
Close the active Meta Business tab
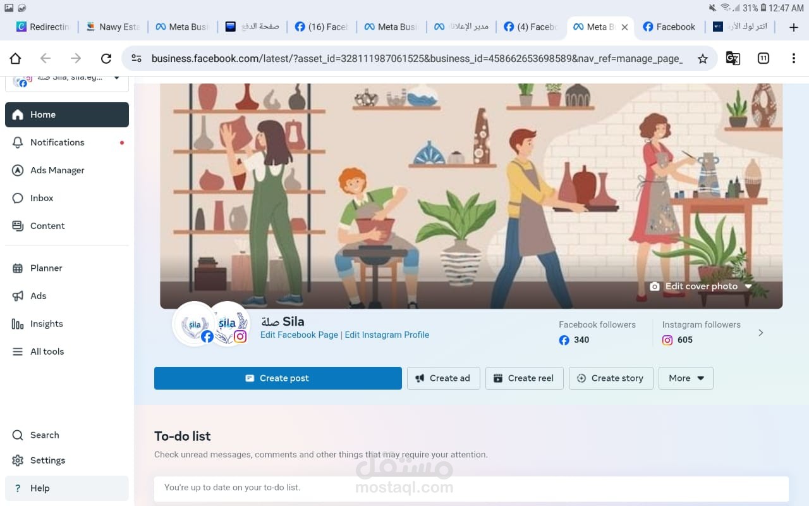point(624,27)
